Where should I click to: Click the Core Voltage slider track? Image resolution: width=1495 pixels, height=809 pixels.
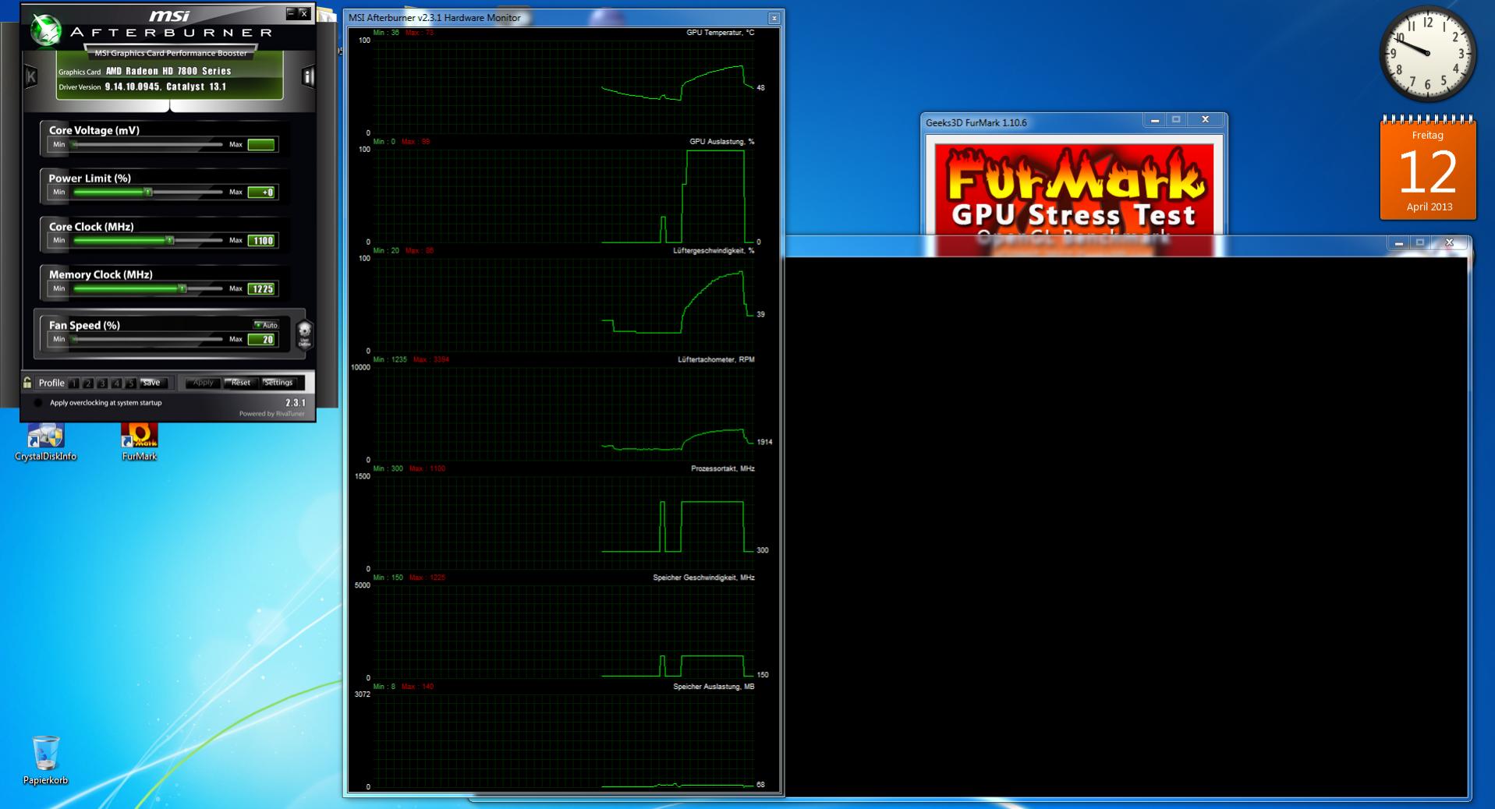tap(147, 144)
